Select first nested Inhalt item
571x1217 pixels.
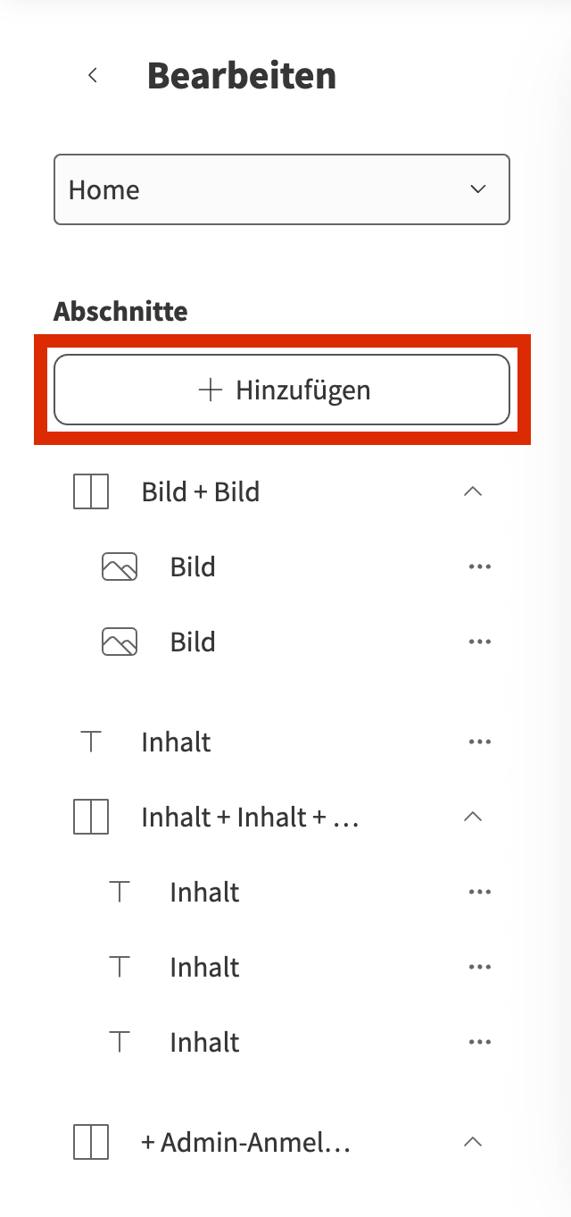pyautogui.click(x=205, y=892)
